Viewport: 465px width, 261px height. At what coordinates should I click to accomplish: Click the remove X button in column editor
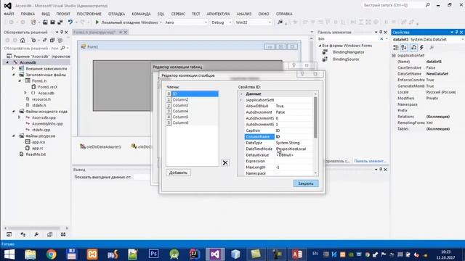point(225,162)
